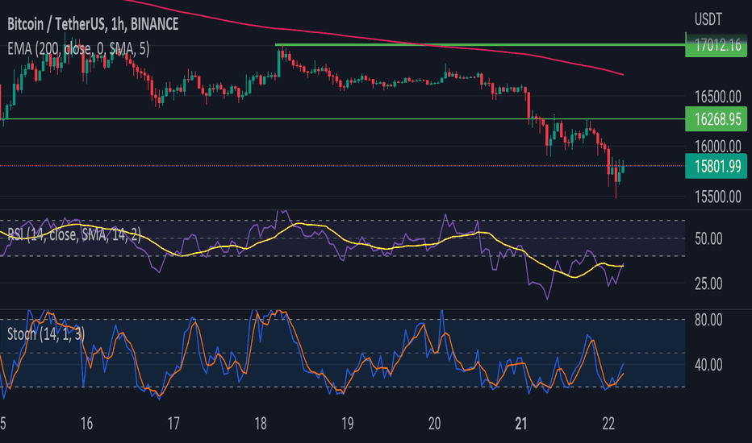This screenshot has height=443, width=752.
Task: Click the 17012.16 green price label
Action: (716, 45)
